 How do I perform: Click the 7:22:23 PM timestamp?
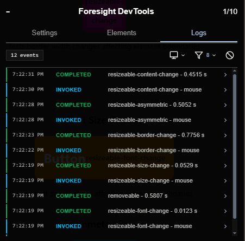pos(28,135)
